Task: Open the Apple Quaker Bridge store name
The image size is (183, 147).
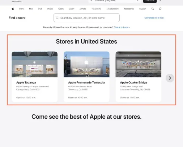Action: pos(133,82)
